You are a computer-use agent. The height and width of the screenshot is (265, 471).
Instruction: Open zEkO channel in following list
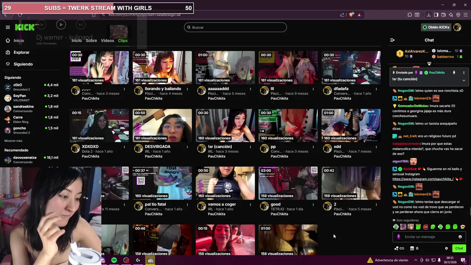pos(31,87)
